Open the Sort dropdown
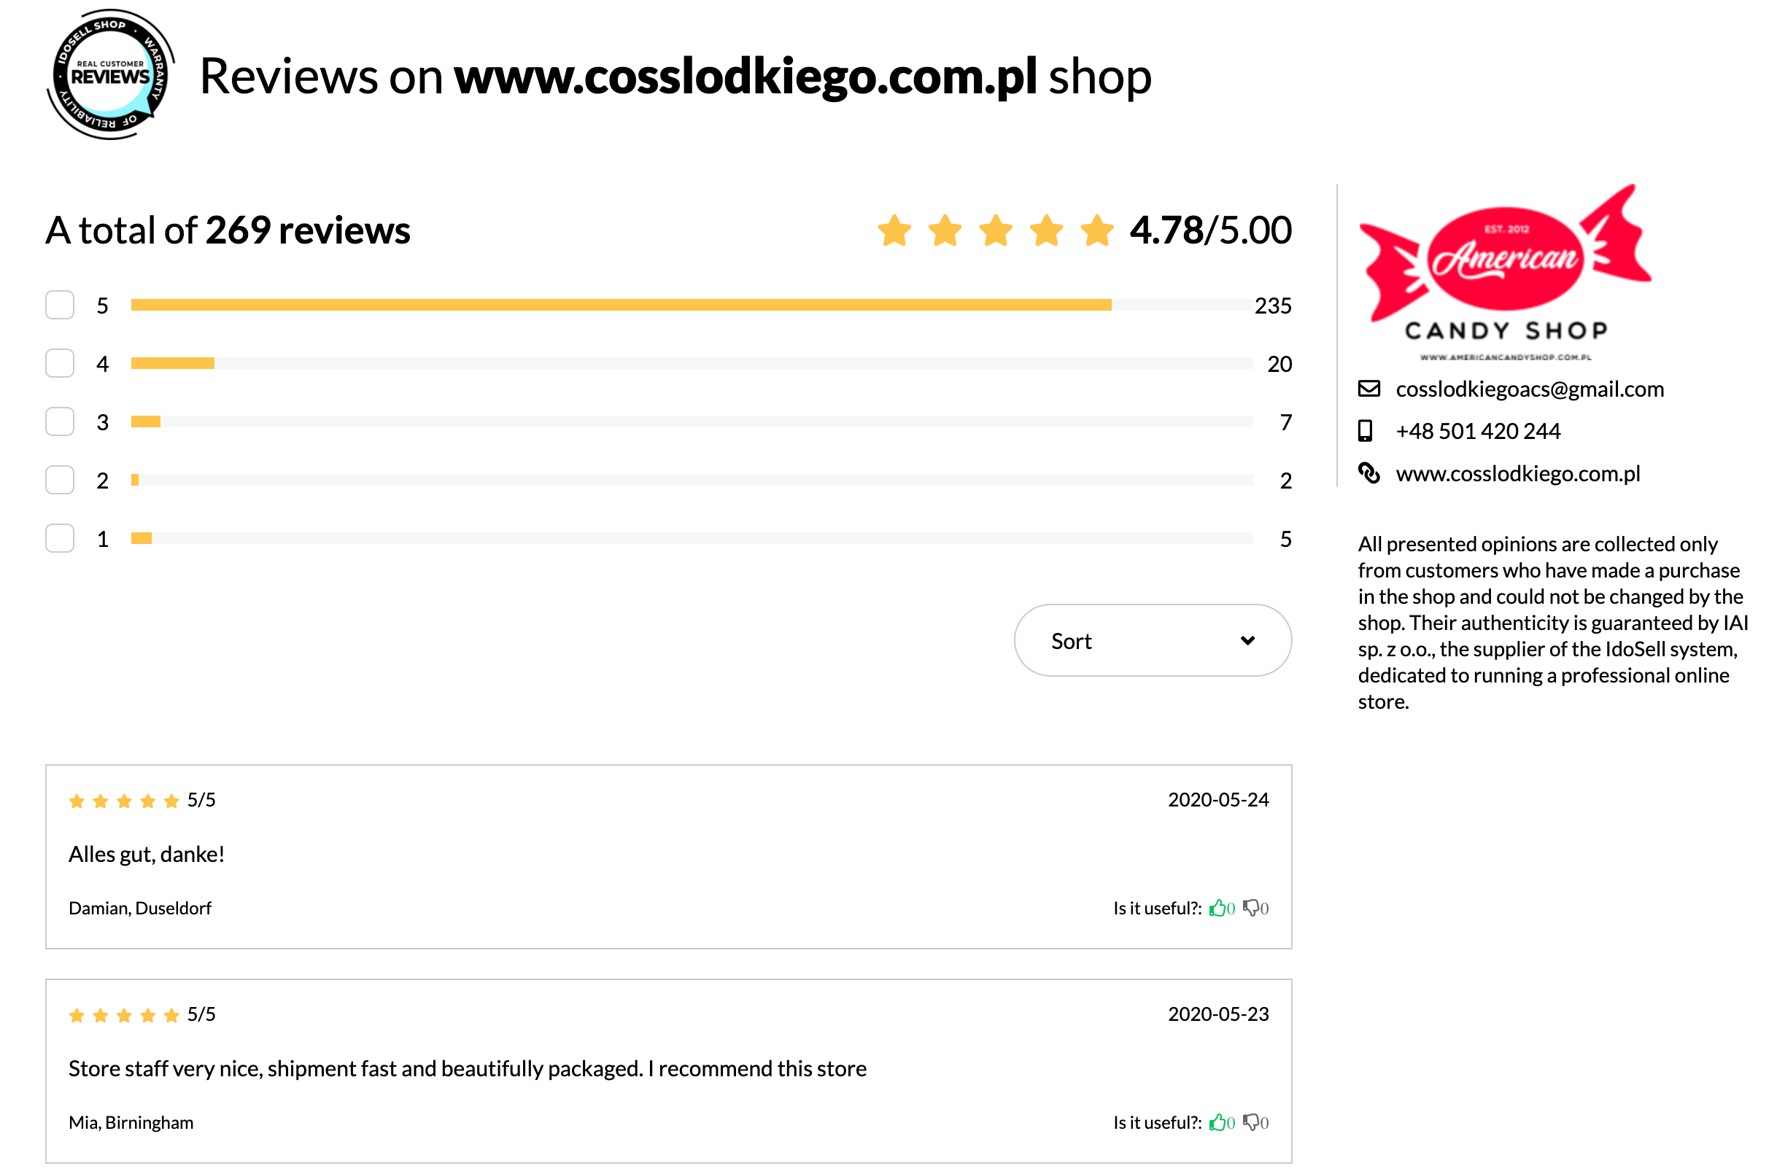The height and width of the screenshot is (1174, 1777). [1153, 641]
